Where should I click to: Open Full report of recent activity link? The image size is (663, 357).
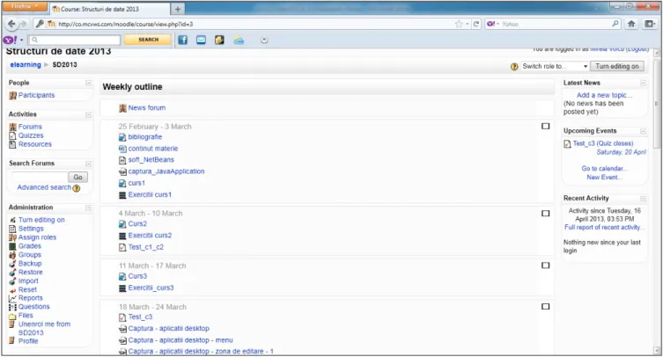(604, 227)
